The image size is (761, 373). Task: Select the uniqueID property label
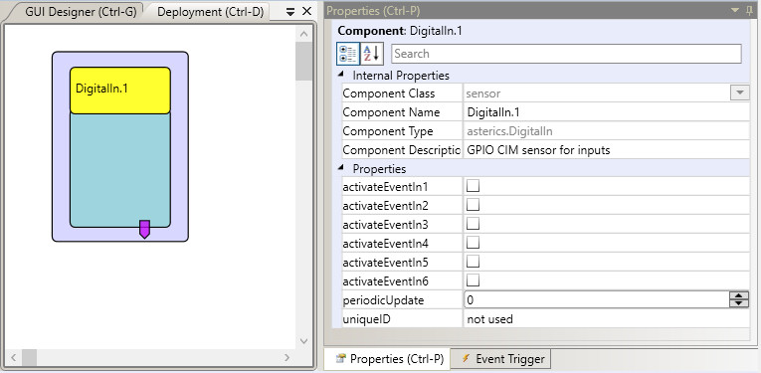point(366,319)
